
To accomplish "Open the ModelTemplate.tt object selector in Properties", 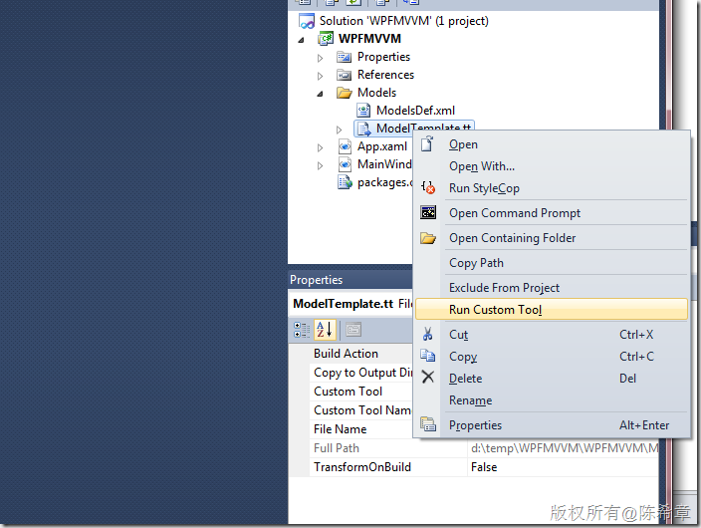I will coord(351,304).
